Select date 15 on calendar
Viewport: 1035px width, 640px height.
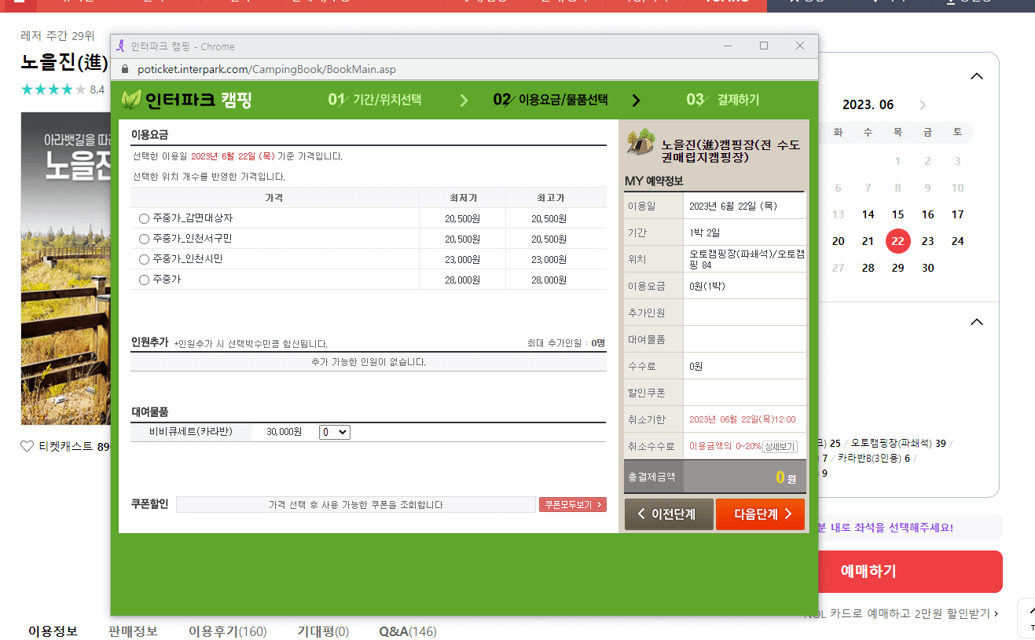click(x=897, y=214)
